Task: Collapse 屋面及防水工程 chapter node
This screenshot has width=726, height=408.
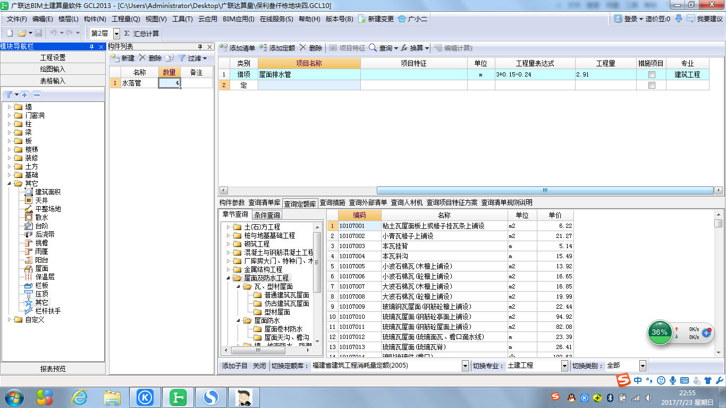Action: 229,278
